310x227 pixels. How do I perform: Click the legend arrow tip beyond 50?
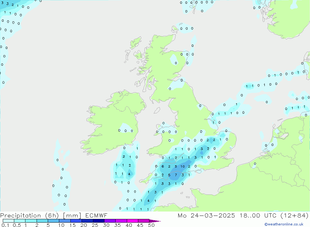[155, 221]
